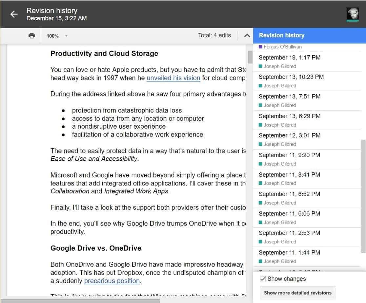Open the 'unveiled his vision' link

point(173,78)
